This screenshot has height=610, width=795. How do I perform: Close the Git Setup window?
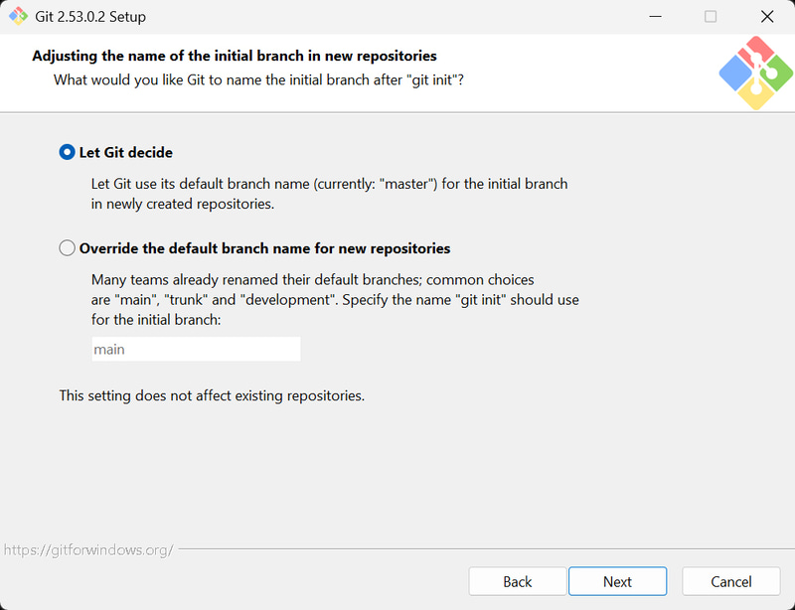tap(766, 17)
